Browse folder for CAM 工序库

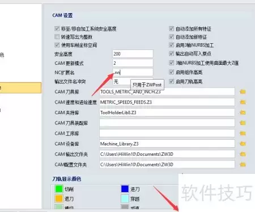tap(243, 134)
